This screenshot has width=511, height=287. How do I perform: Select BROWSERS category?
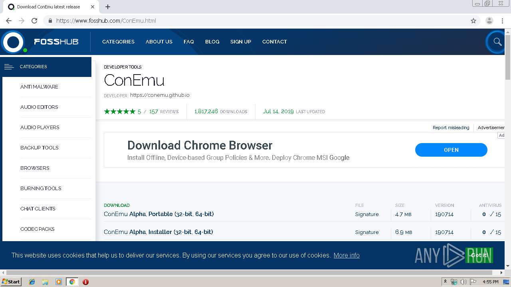pos(35,168)
